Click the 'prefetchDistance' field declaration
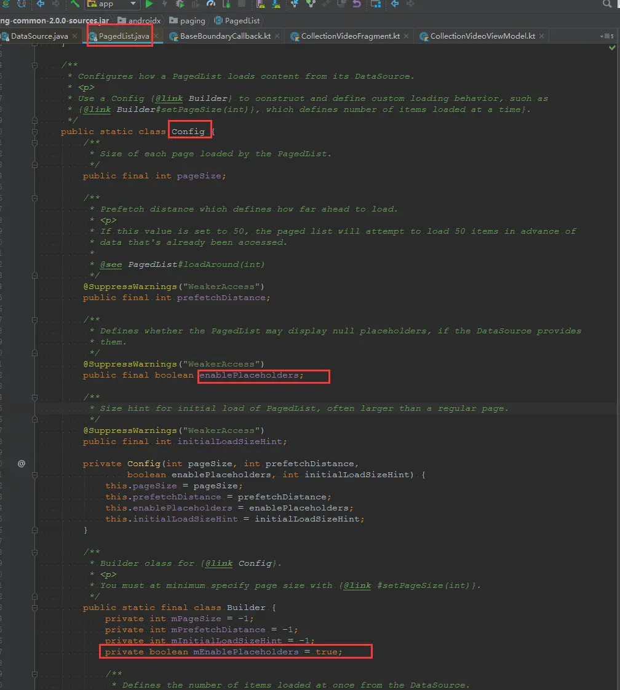620x690 pixels. point(221,298)
